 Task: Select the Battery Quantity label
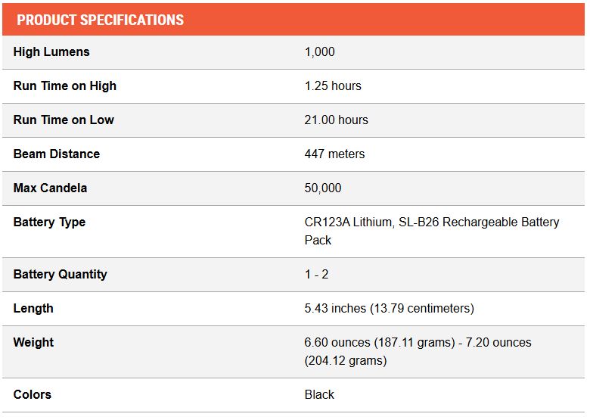61,275
